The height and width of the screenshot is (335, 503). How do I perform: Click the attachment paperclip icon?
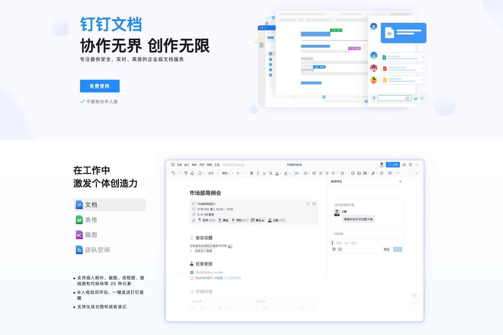tap(373, 173)
